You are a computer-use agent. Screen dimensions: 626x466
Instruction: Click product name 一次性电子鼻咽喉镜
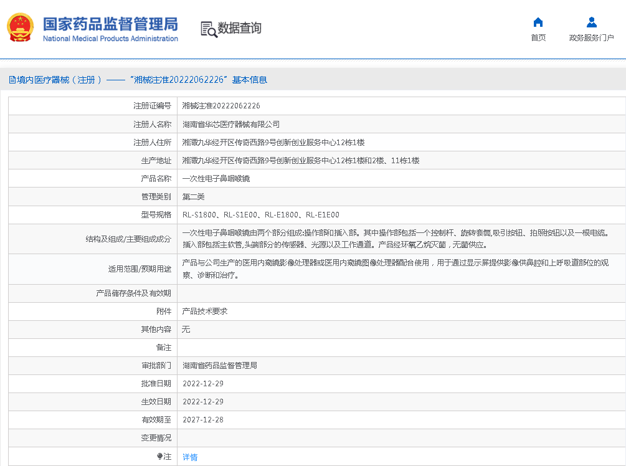[216, 178]
